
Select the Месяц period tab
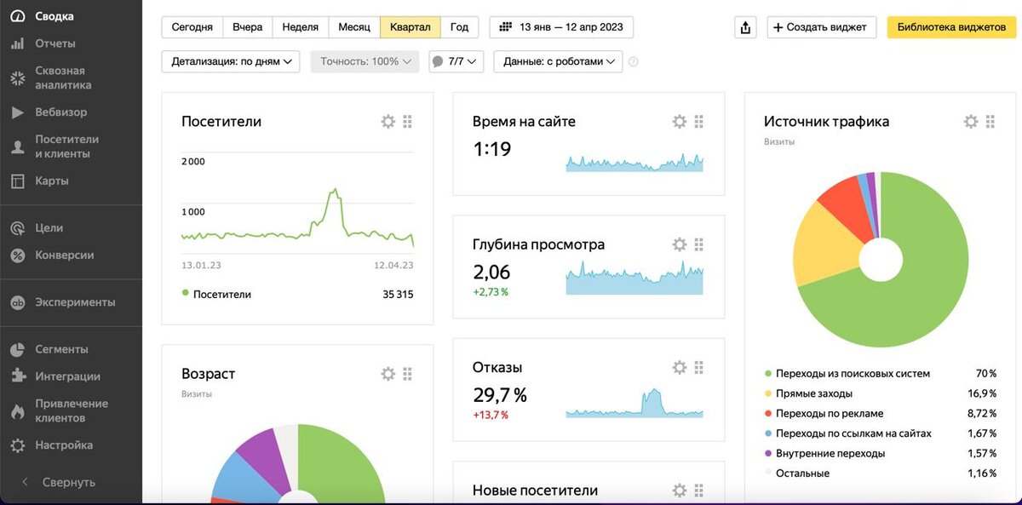click(x=354, y=27)
